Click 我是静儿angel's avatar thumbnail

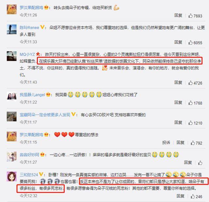[x=12, y=96]
